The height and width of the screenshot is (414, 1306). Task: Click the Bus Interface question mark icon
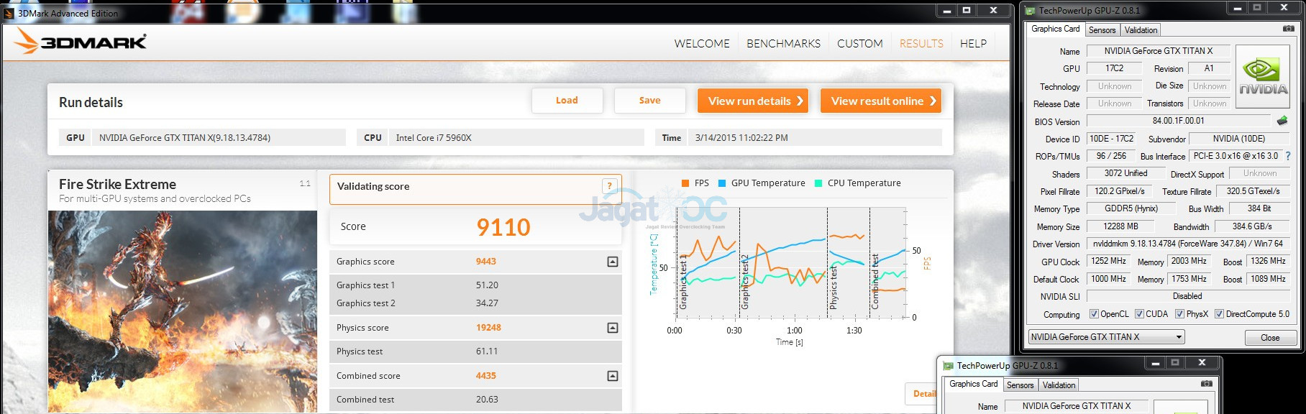click(1287, 156)
